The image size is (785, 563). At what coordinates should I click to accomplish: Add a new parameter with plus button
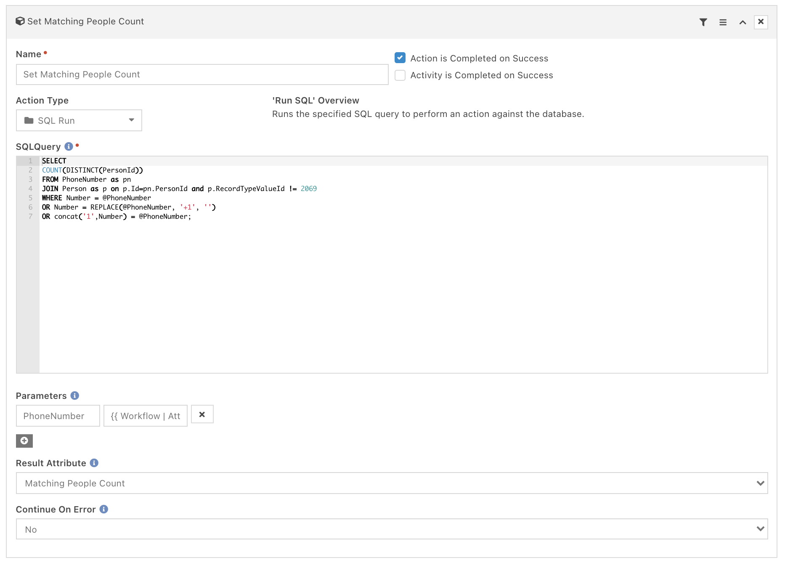click(24, 441)
